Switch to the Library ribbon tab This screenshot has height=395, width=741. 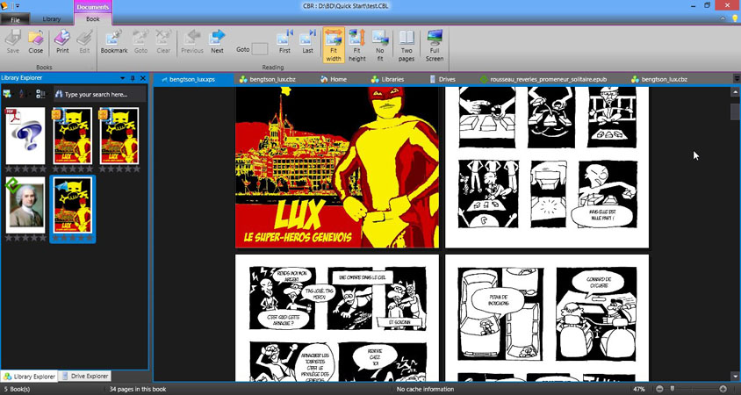52,19
